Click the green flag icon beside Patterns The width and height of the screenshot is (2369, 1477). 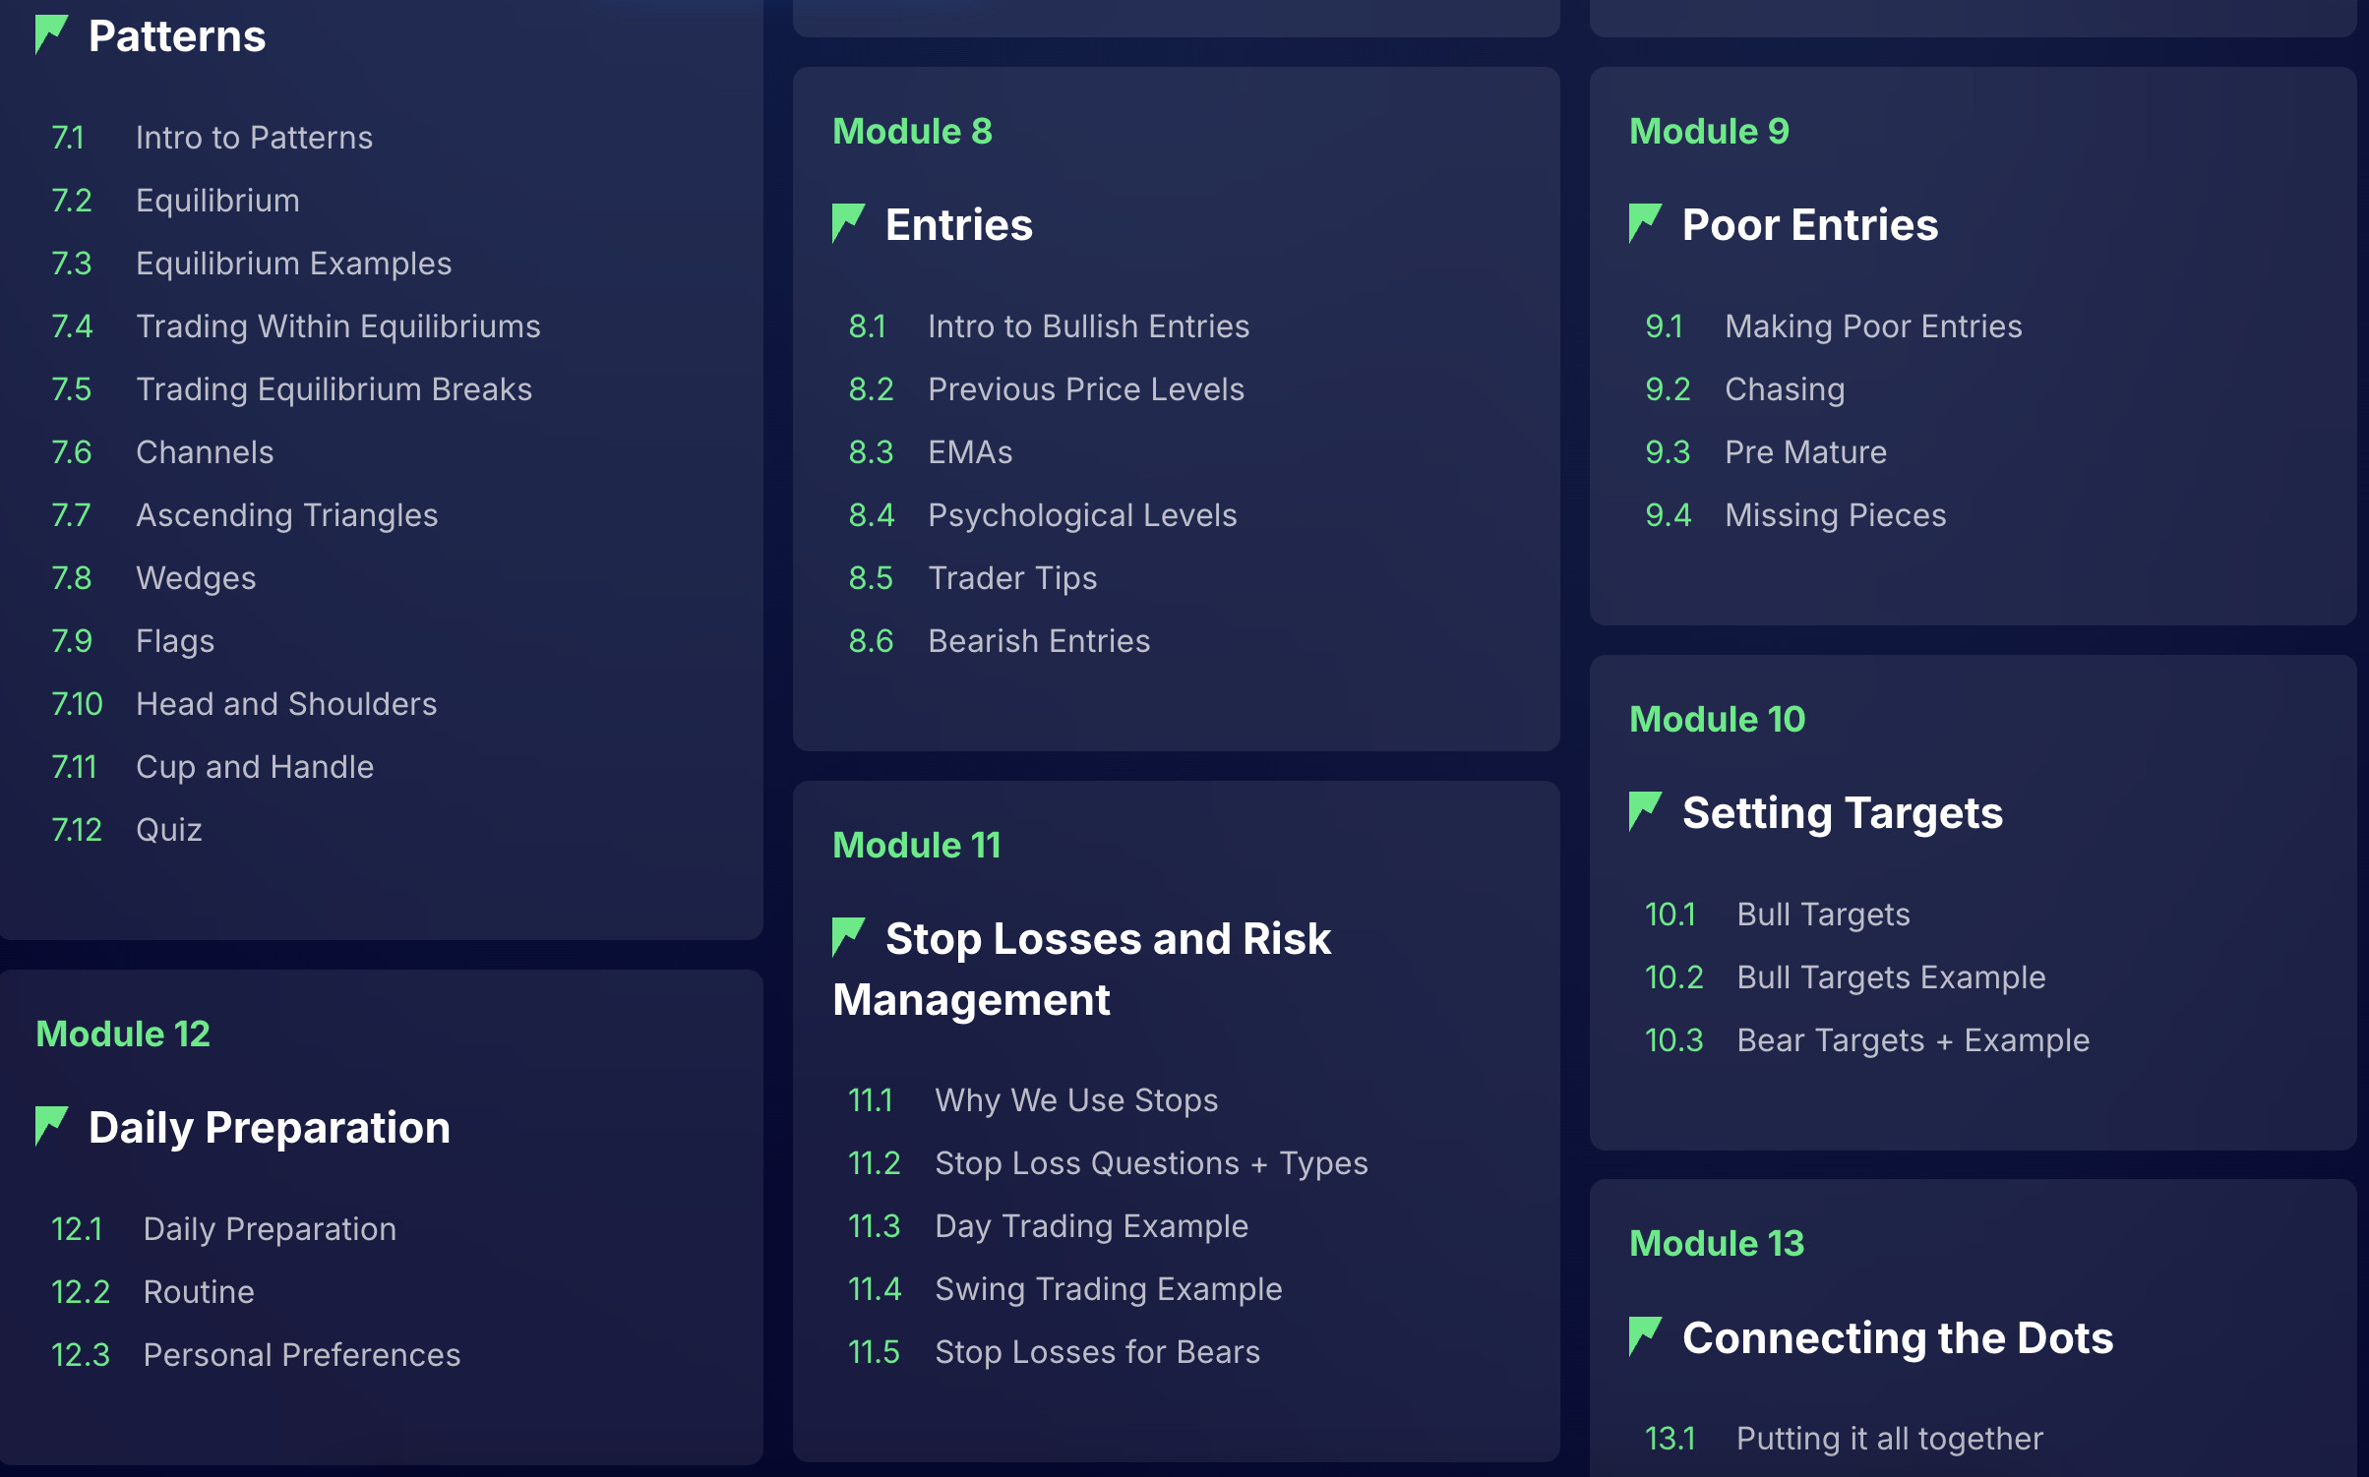(51, 34)
